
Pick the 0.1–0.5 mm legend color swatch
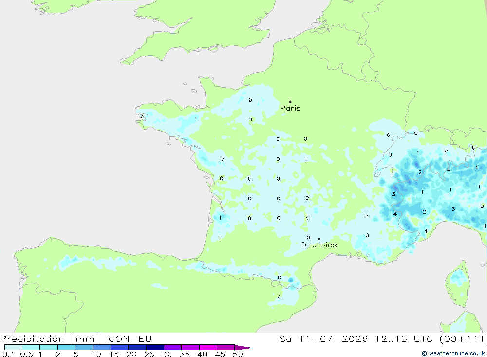coord(13,347)
